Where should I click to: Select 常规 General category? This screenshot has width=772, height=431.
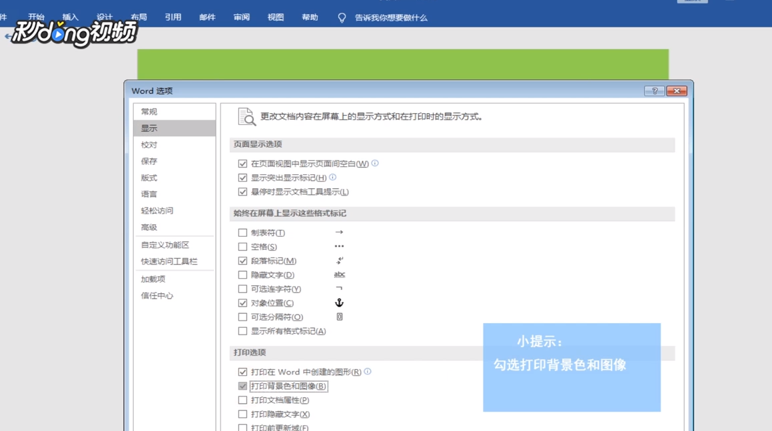coord(175,112)
